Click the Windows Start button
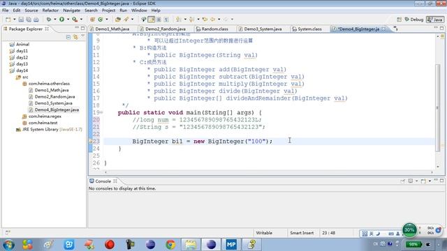Screen dimensions: 447x251 click(x=8, y=245)
